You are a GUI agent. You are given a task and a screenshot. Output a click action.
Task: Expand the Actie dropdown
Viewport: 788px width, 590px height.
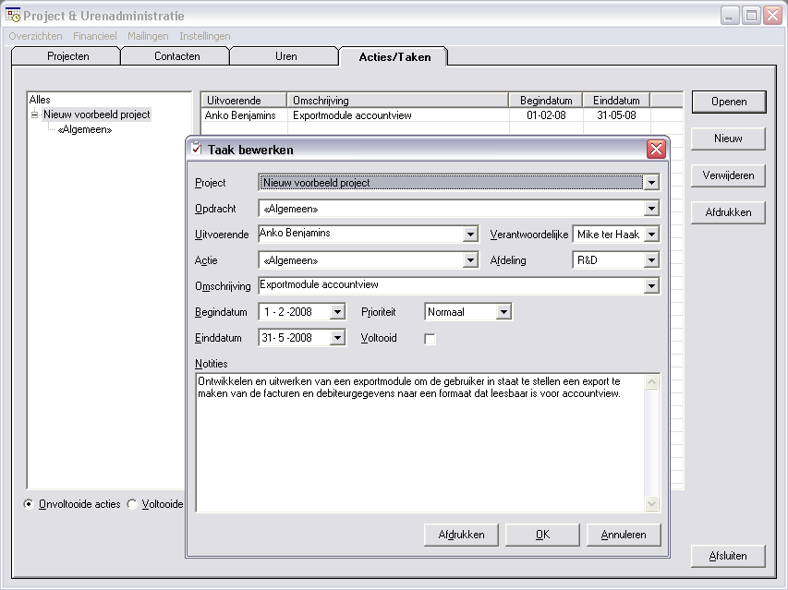(x=470, y=260)
